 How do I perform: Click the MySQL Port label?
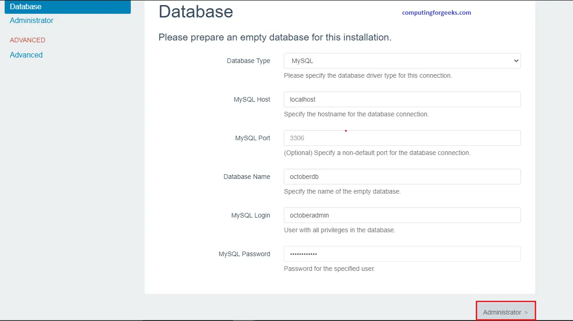coord(252,138)
